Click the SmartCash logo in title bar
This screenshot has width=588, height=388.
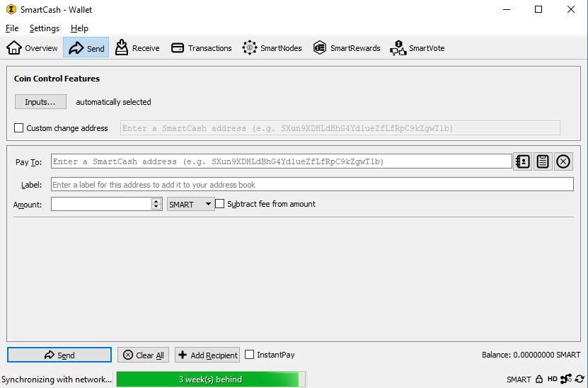tap(11, 9)
